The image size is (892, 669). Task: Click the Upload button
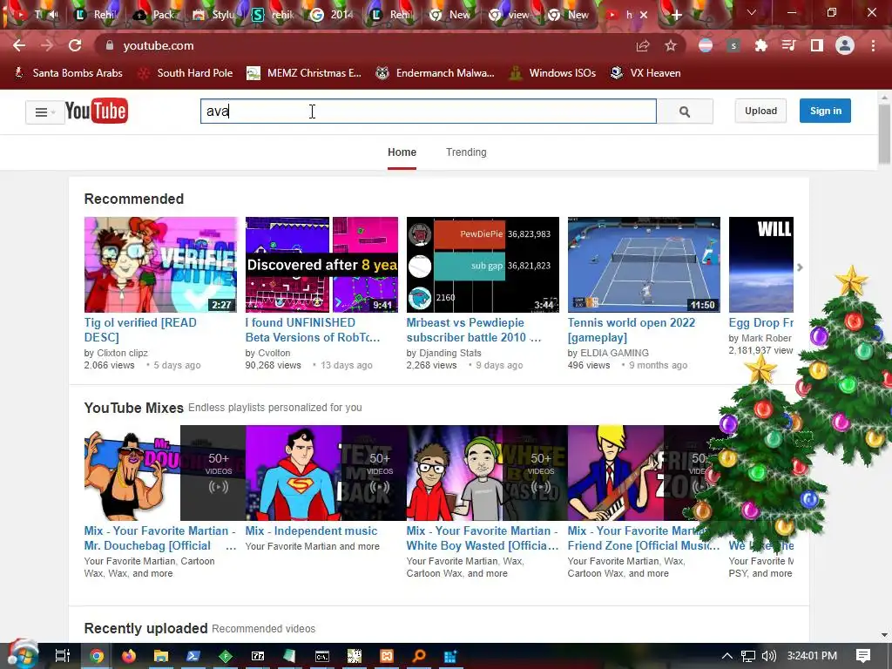point(760,111)
